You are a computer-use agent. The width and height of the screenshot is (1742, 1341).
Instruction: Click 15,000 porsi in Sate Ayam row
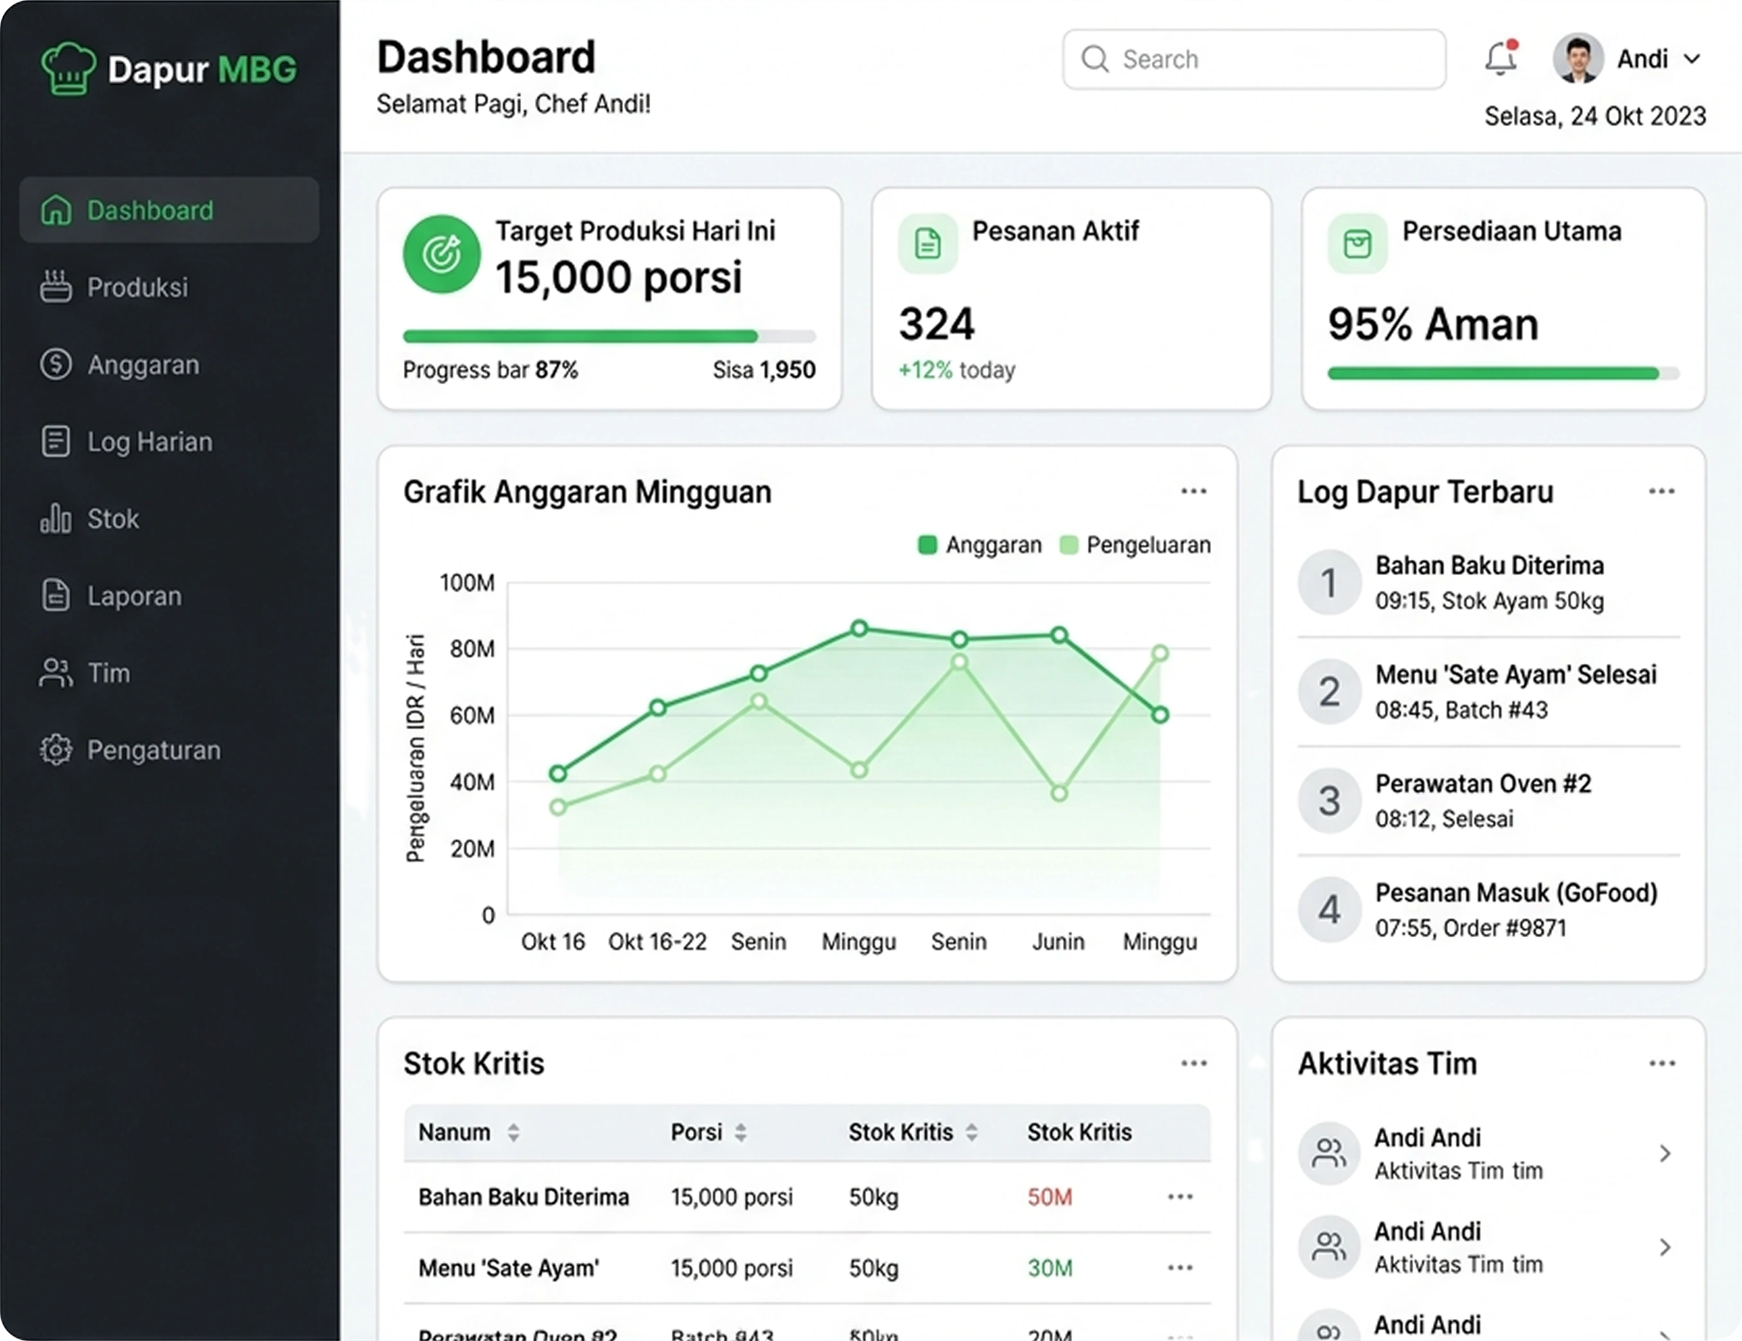click(732, 1268)
